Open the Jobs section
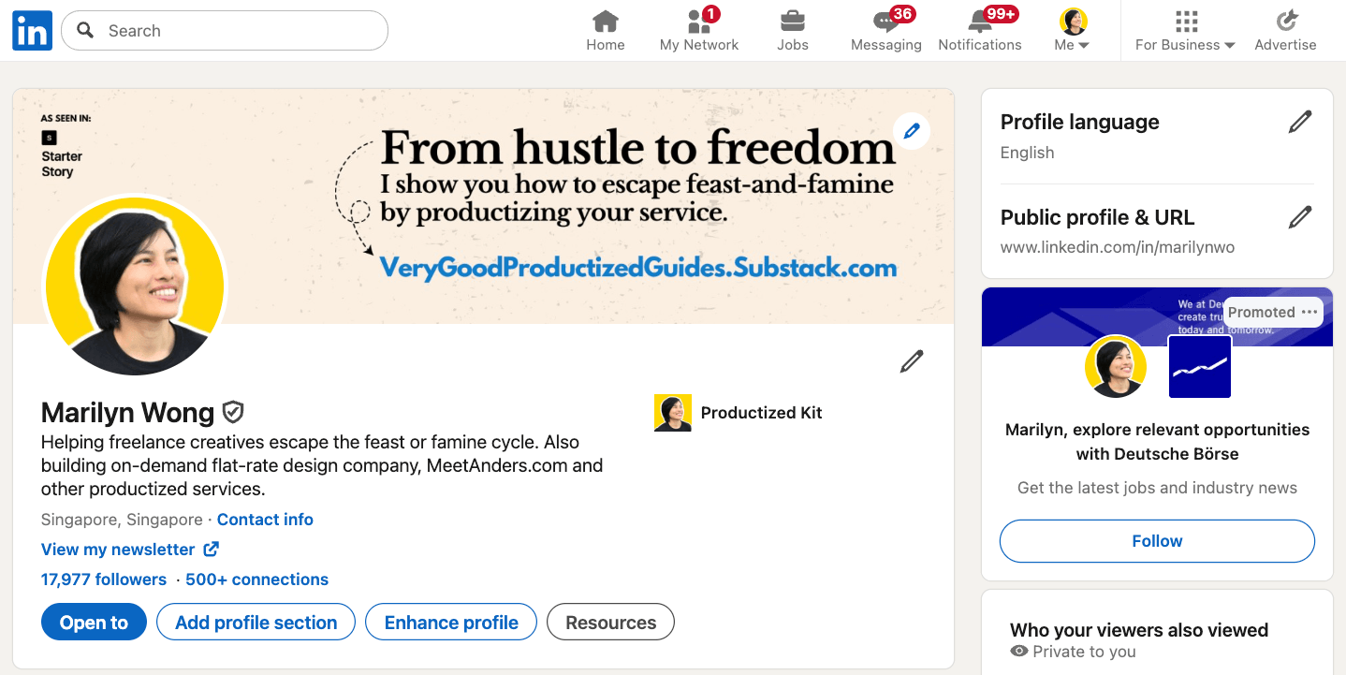1346x675 pixels. click(x=792, y=30)
